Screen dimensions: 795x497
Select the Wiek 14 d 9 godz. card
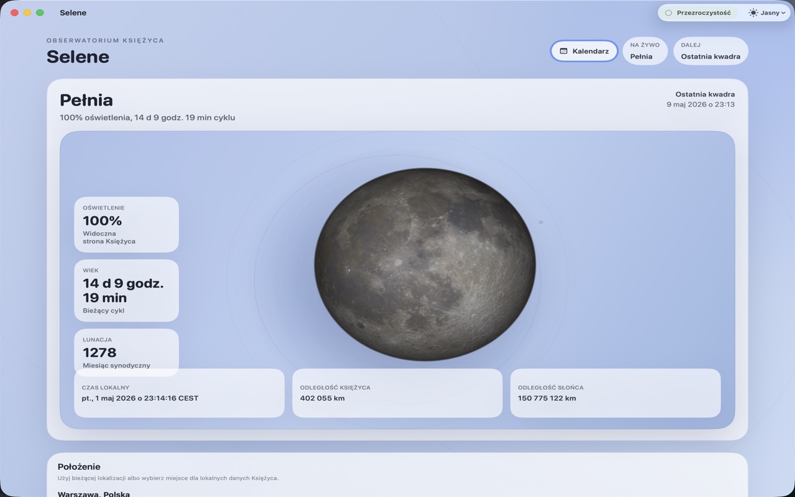126,291
